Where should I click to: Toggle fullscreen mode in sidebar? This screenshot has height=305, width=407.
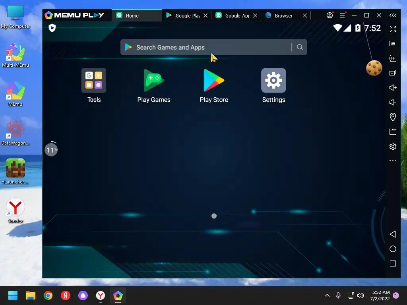click(x=393, y=29)
